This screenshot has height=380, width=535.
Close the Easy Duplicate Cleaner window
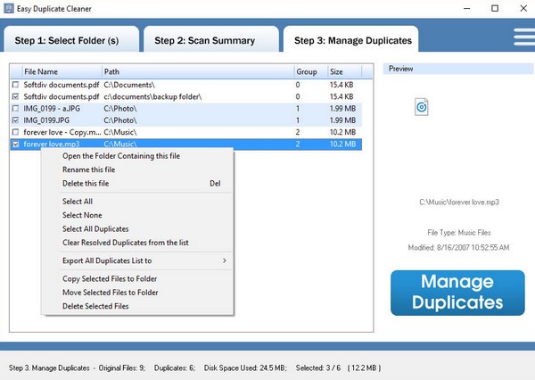click(x=523, y=9)
